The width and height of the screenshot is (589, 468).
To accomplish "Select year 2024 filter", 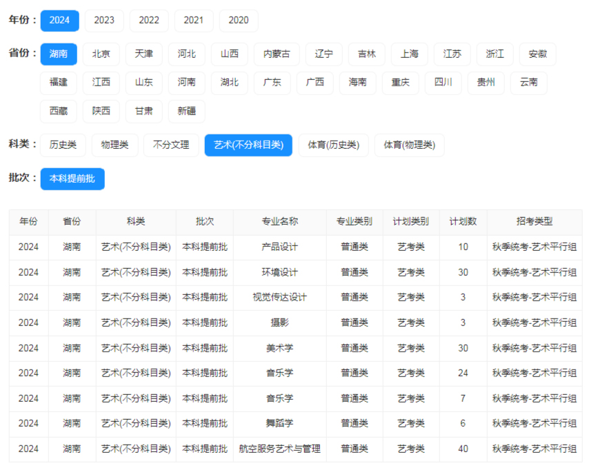I will click(60, 21).
